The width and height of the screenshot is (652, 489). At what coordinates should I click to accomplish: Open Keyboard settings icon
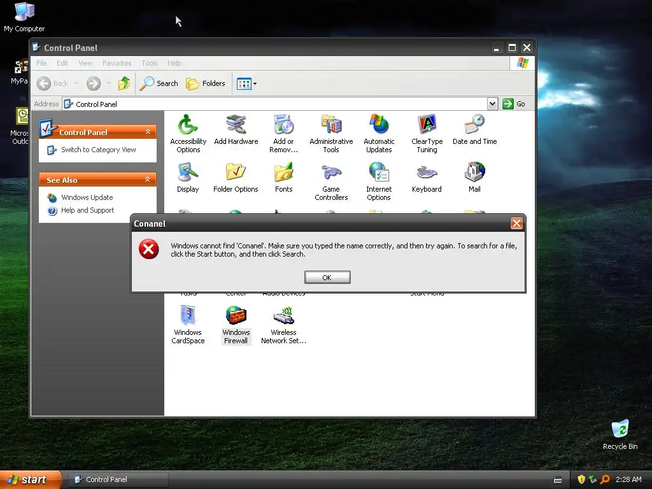pyautogui.click(x=427, y=177)
